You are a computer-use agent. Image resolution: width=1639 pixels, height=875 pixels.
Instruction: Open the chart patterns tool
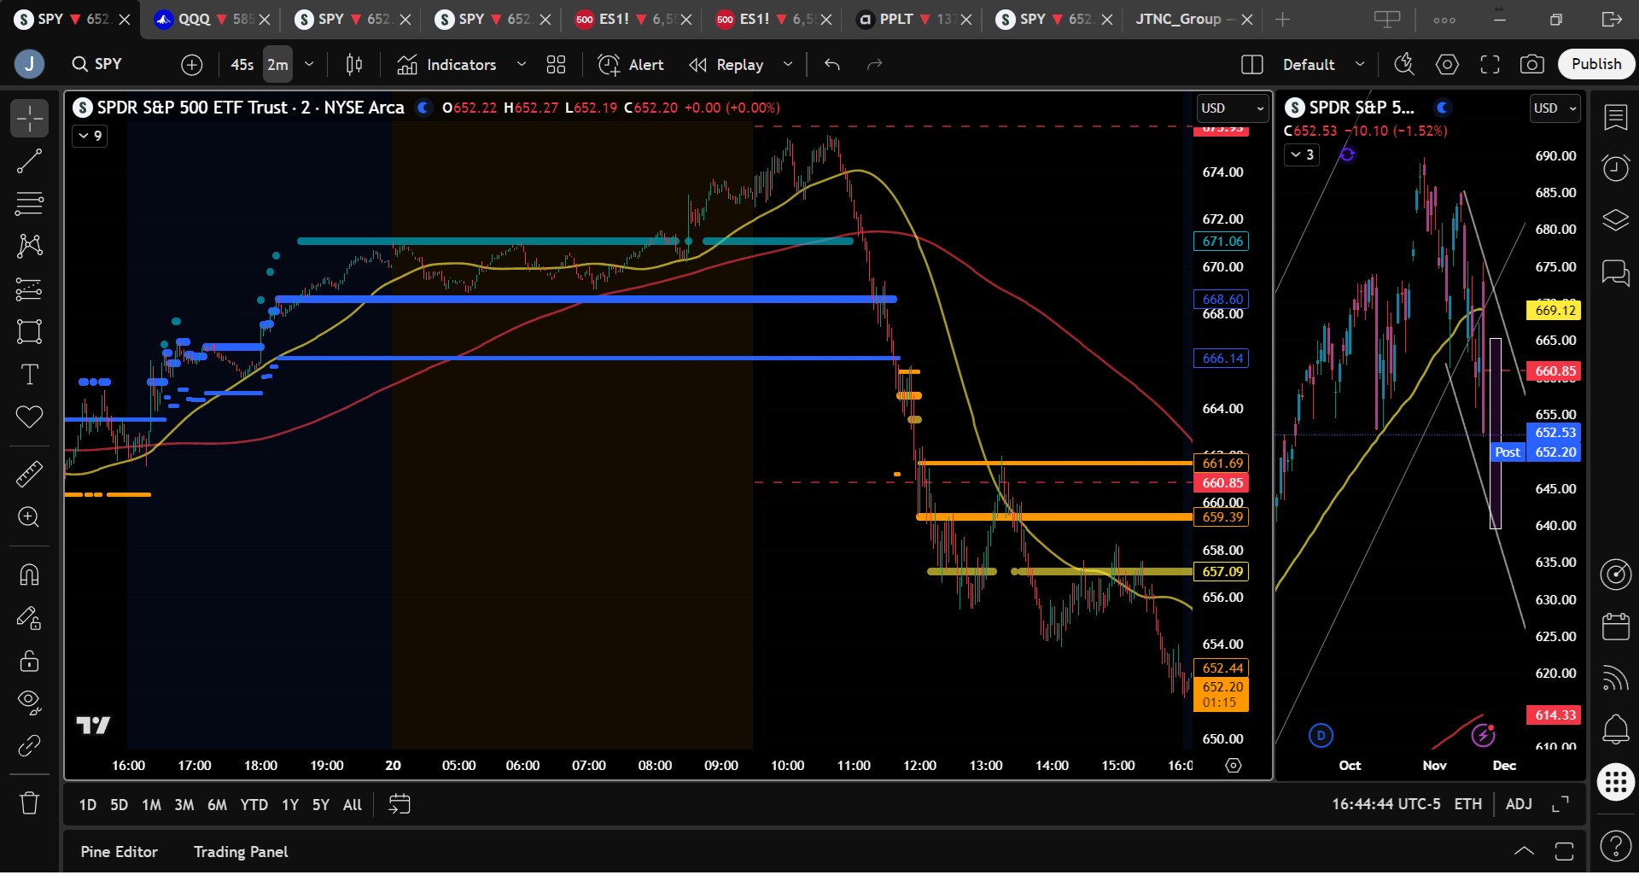point(29,246)
